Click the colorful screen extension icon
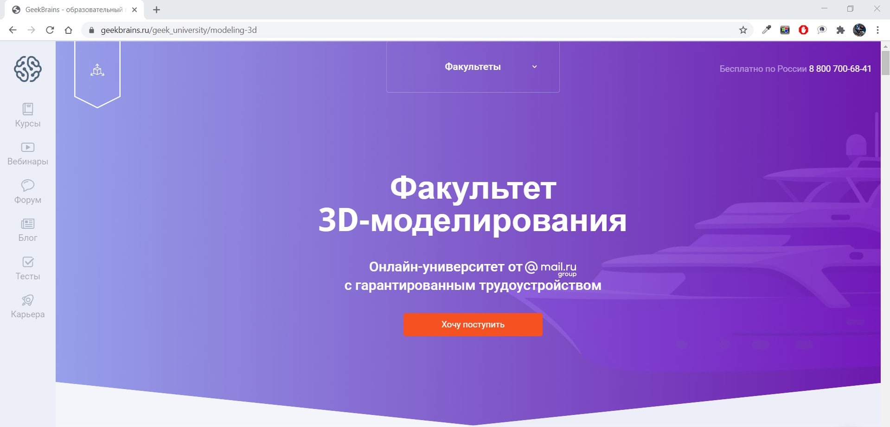 (785, 30)
